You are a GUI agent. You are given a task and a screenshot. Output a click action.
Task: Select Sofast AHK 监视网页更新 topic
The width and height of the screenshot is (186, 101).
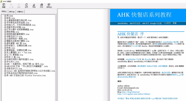[x=30, y=71]
